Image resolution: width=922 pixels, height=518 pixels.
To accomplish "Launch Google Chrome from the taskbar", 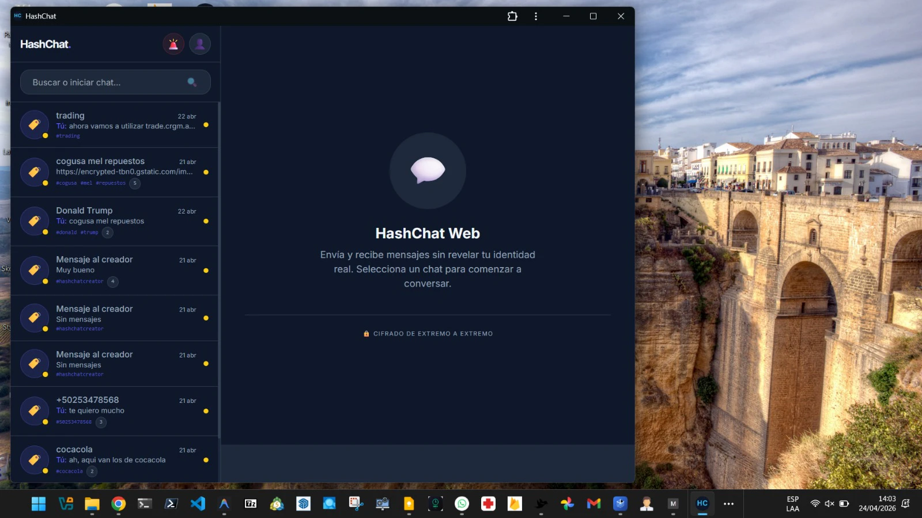I will pos(119,504).
